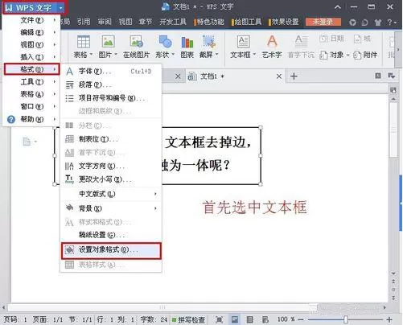The height and width of the screenshot is (325, 403).
Task: Open the dropdown arrow beside 截屏
Action: [x=216, y=55]
